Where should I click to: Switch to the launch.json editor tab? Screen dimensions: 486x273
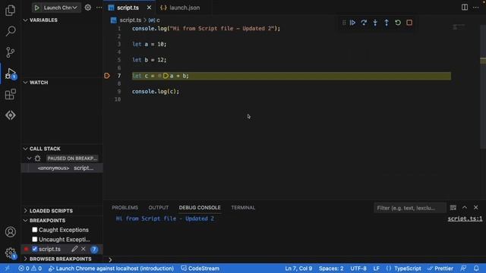[x=185, y=8]
